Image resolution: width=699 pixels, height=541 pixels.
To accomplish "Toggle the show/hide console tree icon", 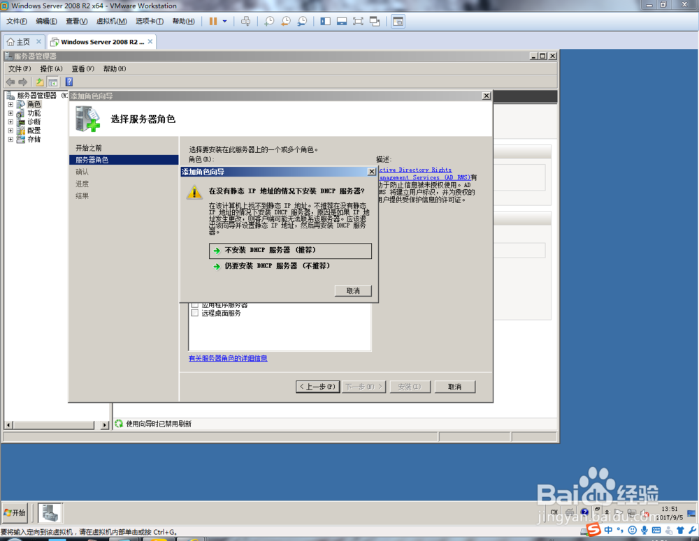I will [52, 82].
